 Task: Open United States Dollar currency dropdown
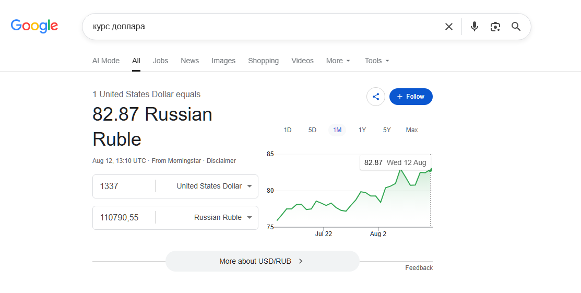[x=215, y=186]
